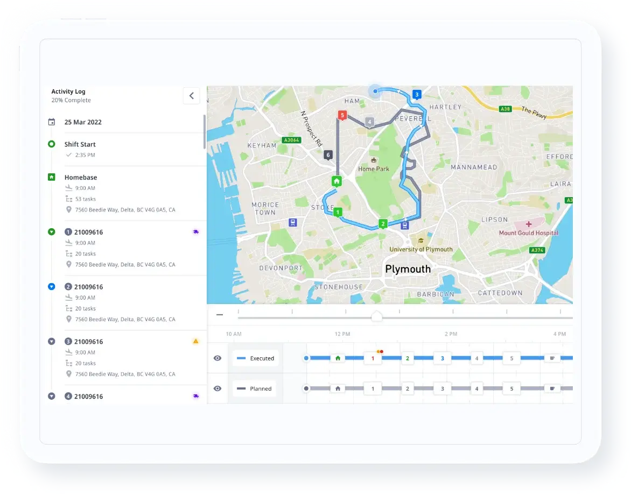This screenshot has height=495, width=631.
Task: Click the Shift Start status circle
Action: coord(52,144)
